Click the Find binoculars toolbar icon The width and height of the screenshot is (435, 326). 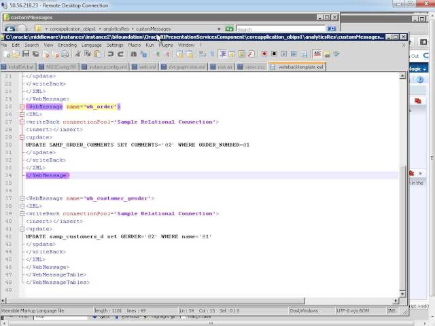coord(134,54)
